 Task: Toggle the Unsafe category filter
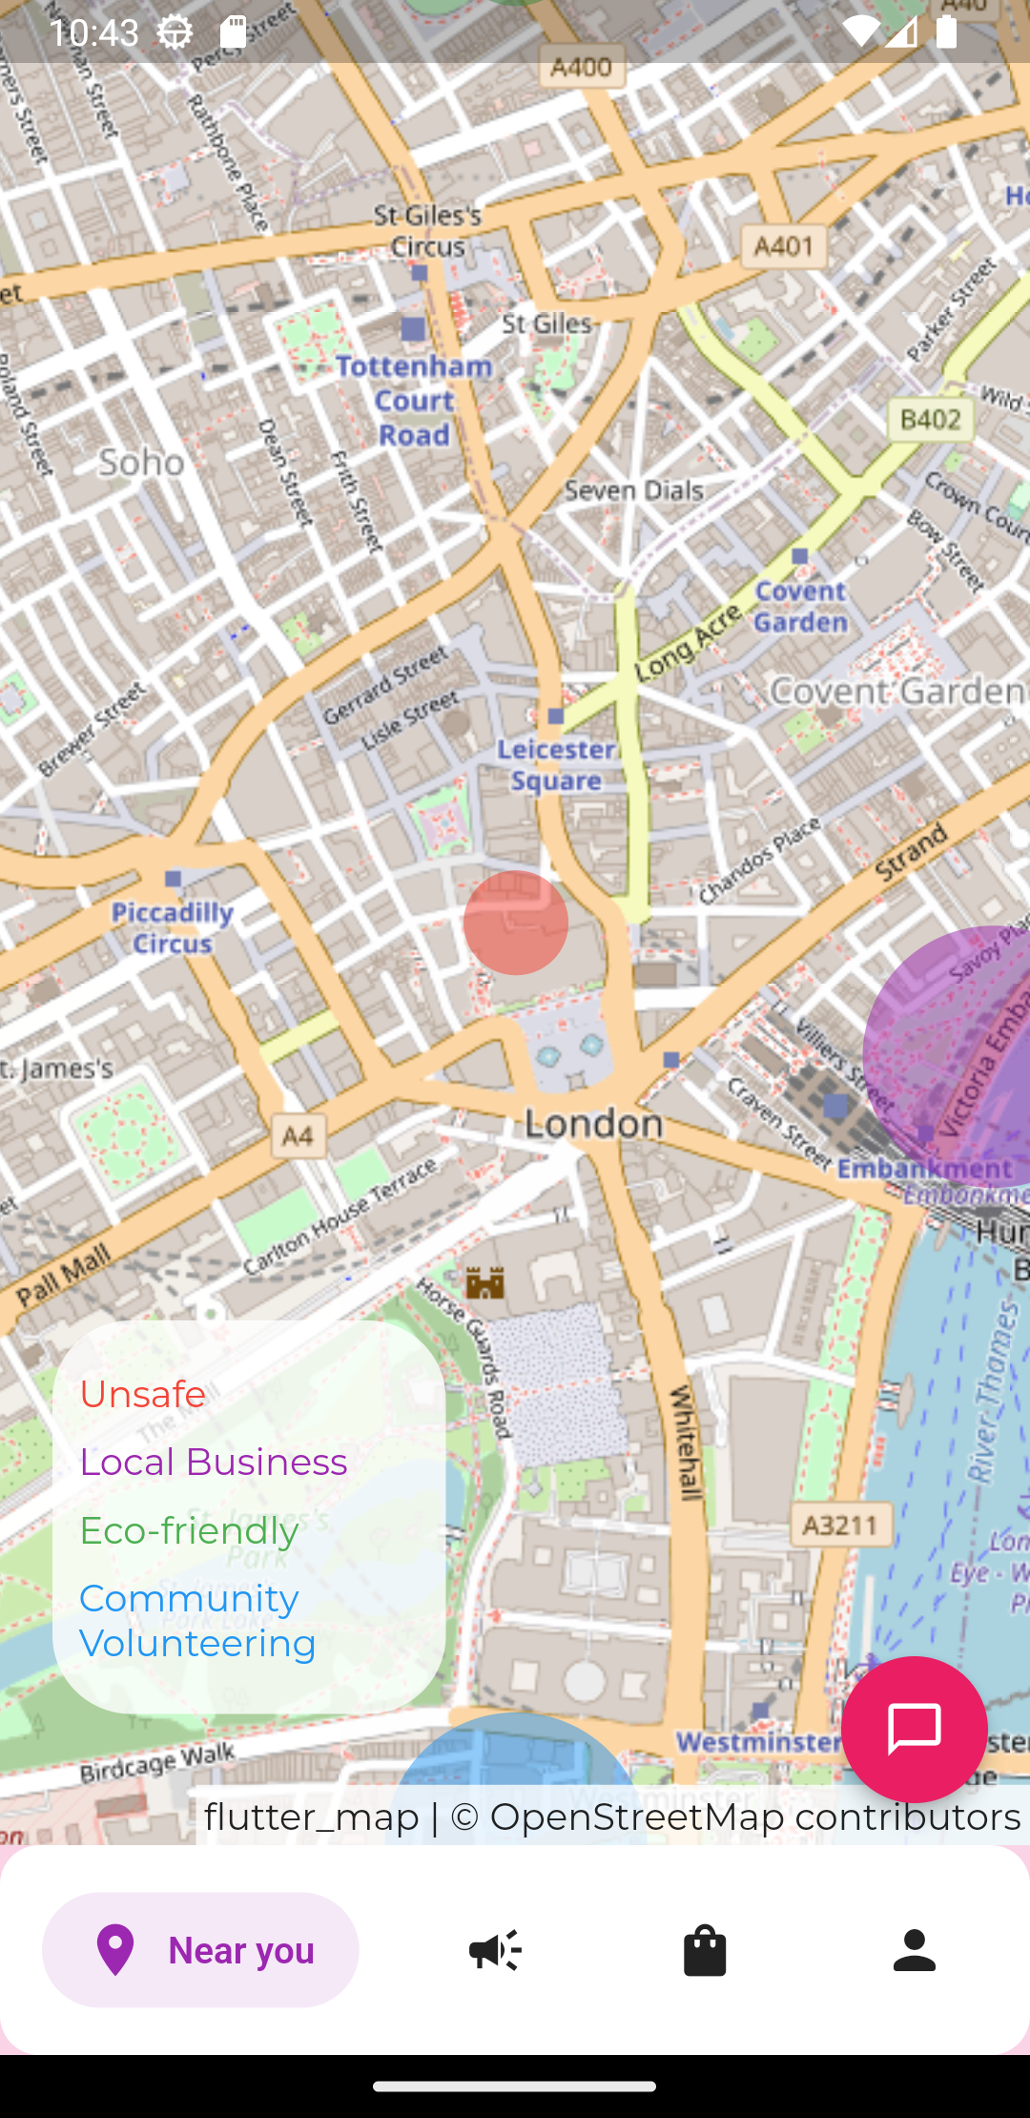click(x=142, y=1394)
